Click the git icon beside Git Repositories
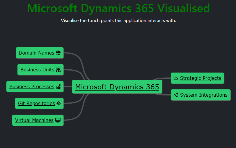 (58, 103)
